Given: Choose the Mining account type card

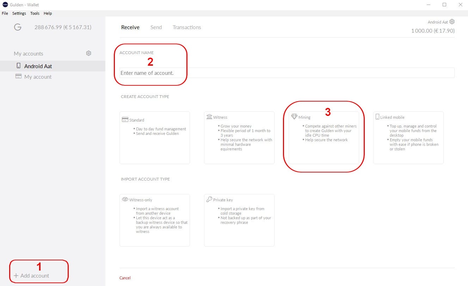Looking at the screenshot, I should (324, 138).
